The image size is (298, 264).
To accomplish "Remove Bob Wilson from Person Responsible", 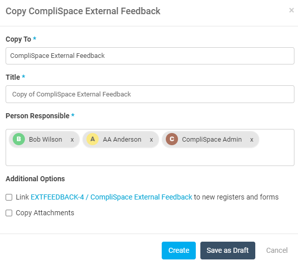I will 72,140.
